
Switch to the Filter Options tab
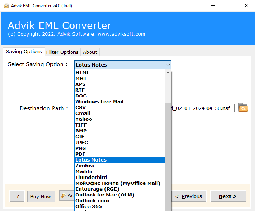click(x=62, y=52)
